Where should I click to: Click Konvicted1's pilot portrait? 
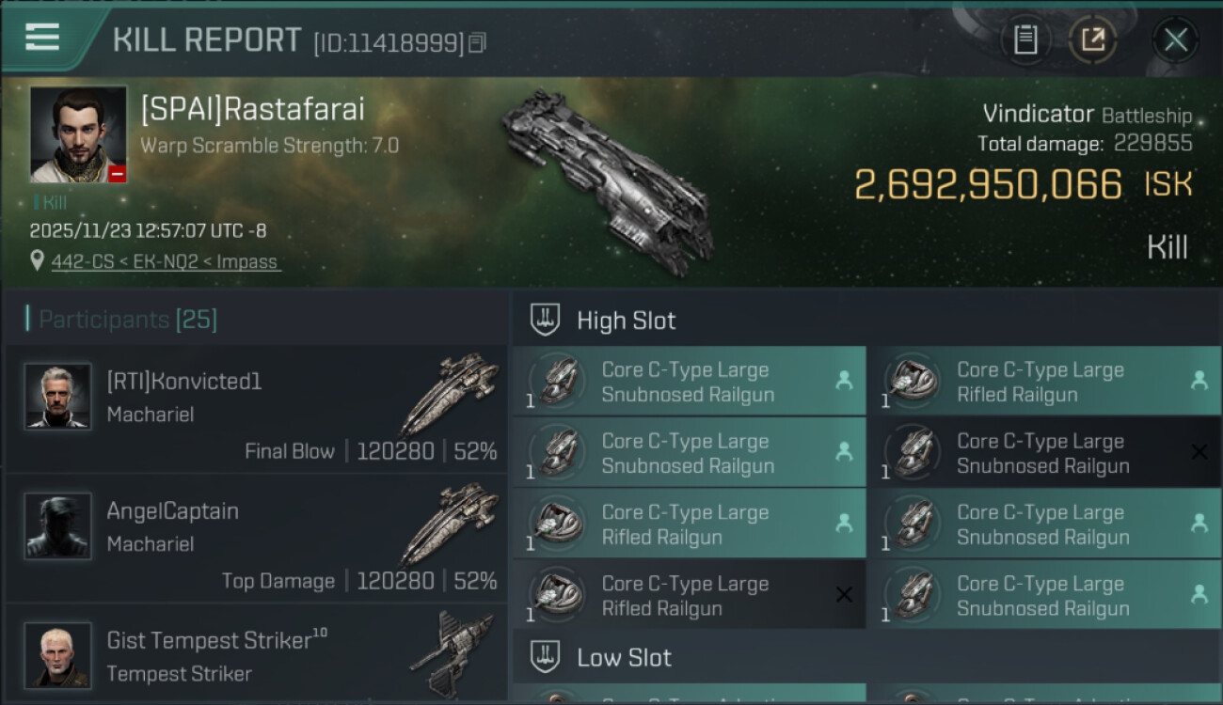tap(58, 397)
